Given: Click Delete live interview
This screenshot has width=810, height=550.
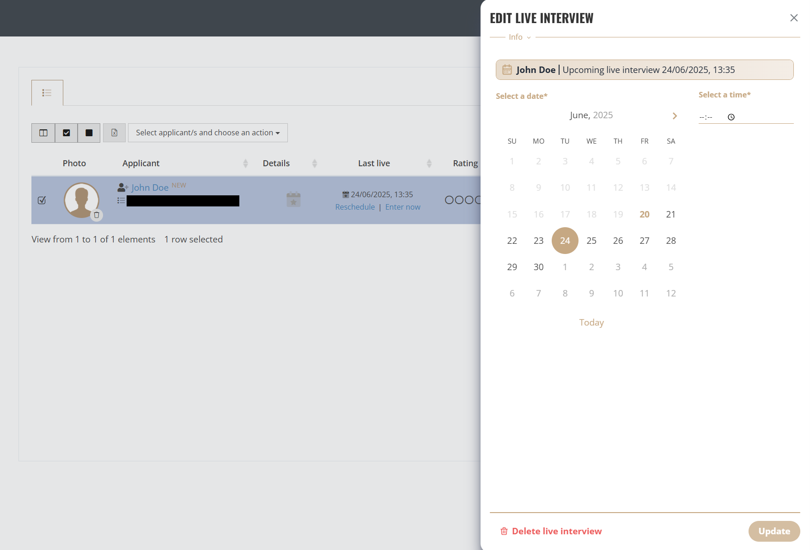Looking at the screenshot, I should pyautogui.click(x=551, y=531).
